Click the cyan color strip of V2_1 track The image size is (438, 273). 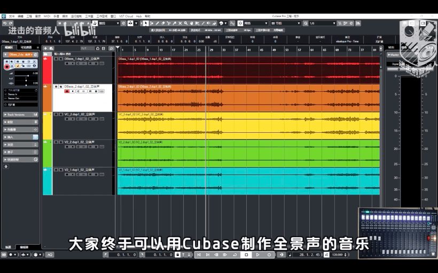pos(47,181)
